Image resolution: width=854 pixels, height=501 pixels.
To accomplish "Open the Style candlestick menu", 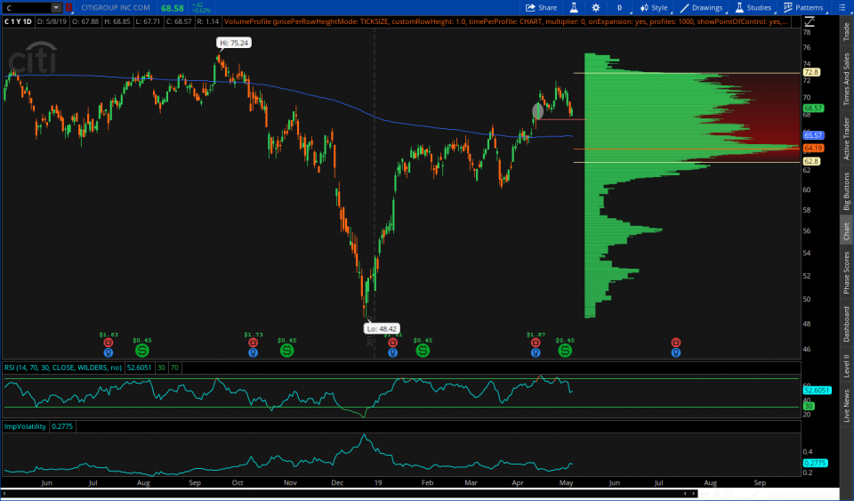I will click(x=654, y=8).
